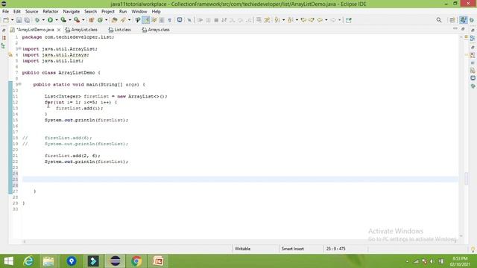This screenshot has height=268, width=477.
Task: Toggle Use Step Filters
Action: (267, 20)
